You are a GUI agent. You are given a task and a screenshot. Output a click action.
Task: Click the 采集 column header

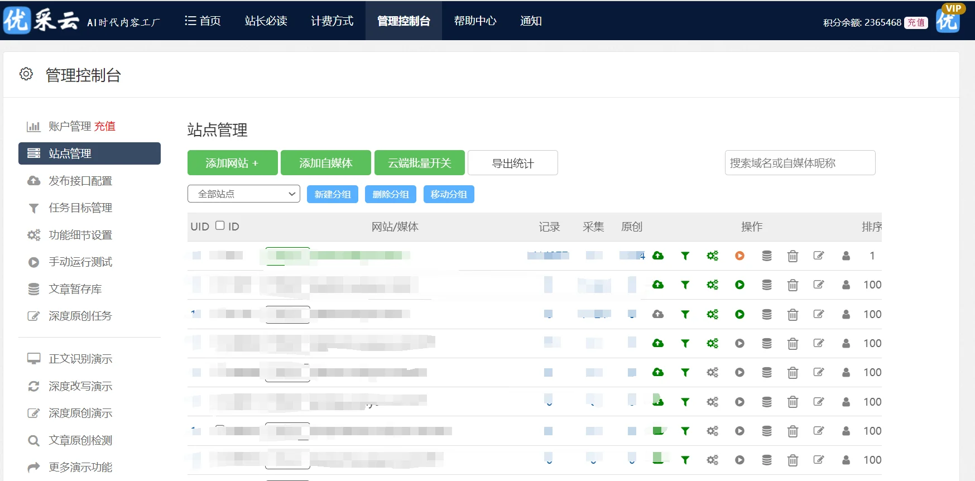coord(593,227)
